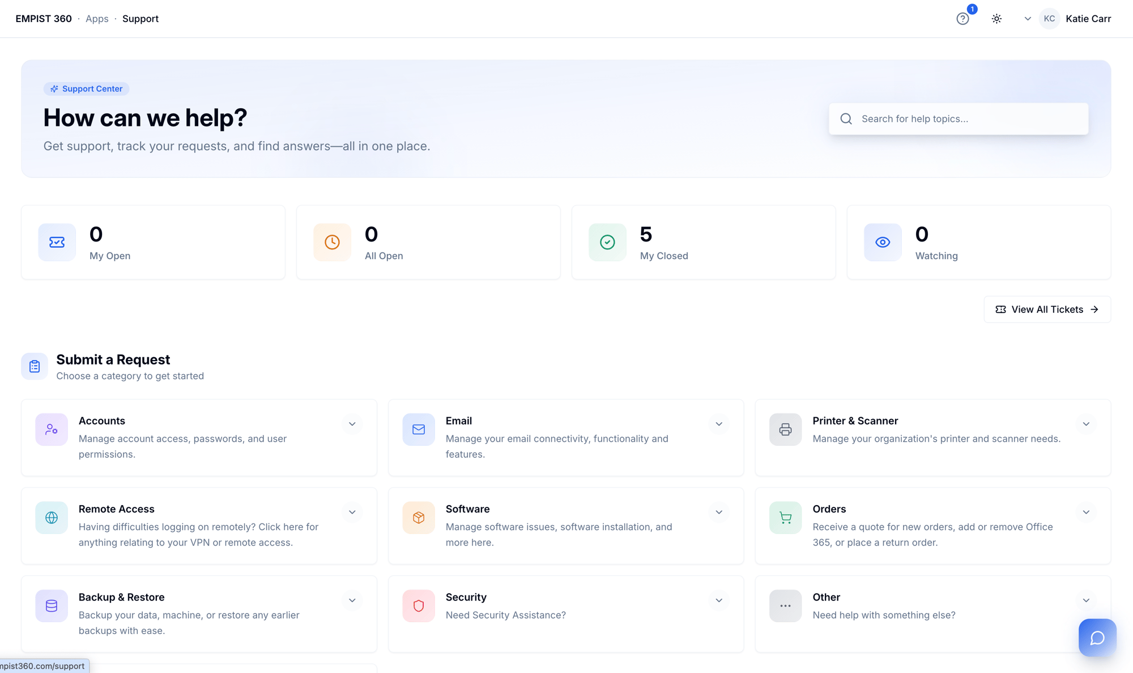This screenshot has height=673, width=1133.
Task: Go to EMPIST 360 home breadcrumb
Action: click(44, 19)
